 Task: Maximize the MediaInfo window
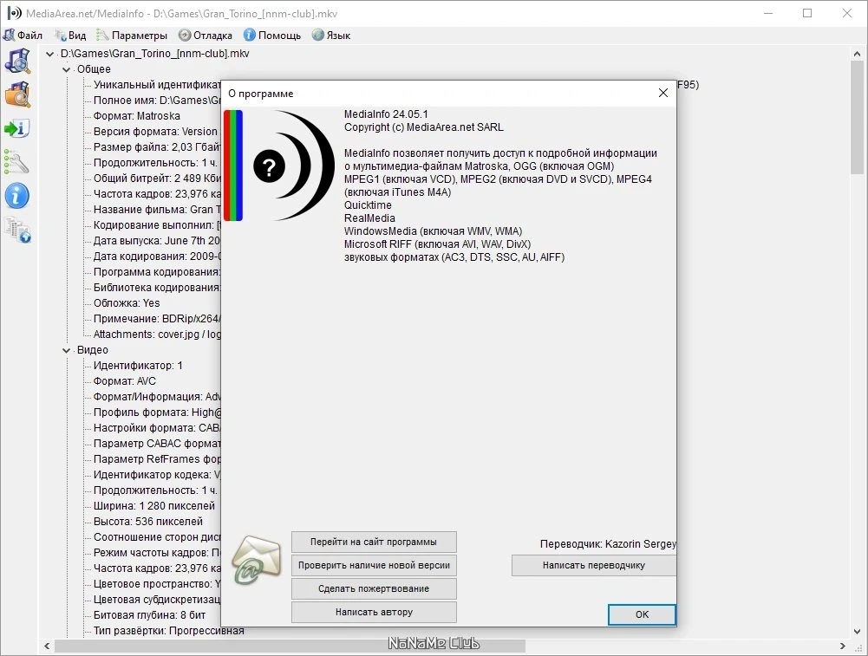807,13
